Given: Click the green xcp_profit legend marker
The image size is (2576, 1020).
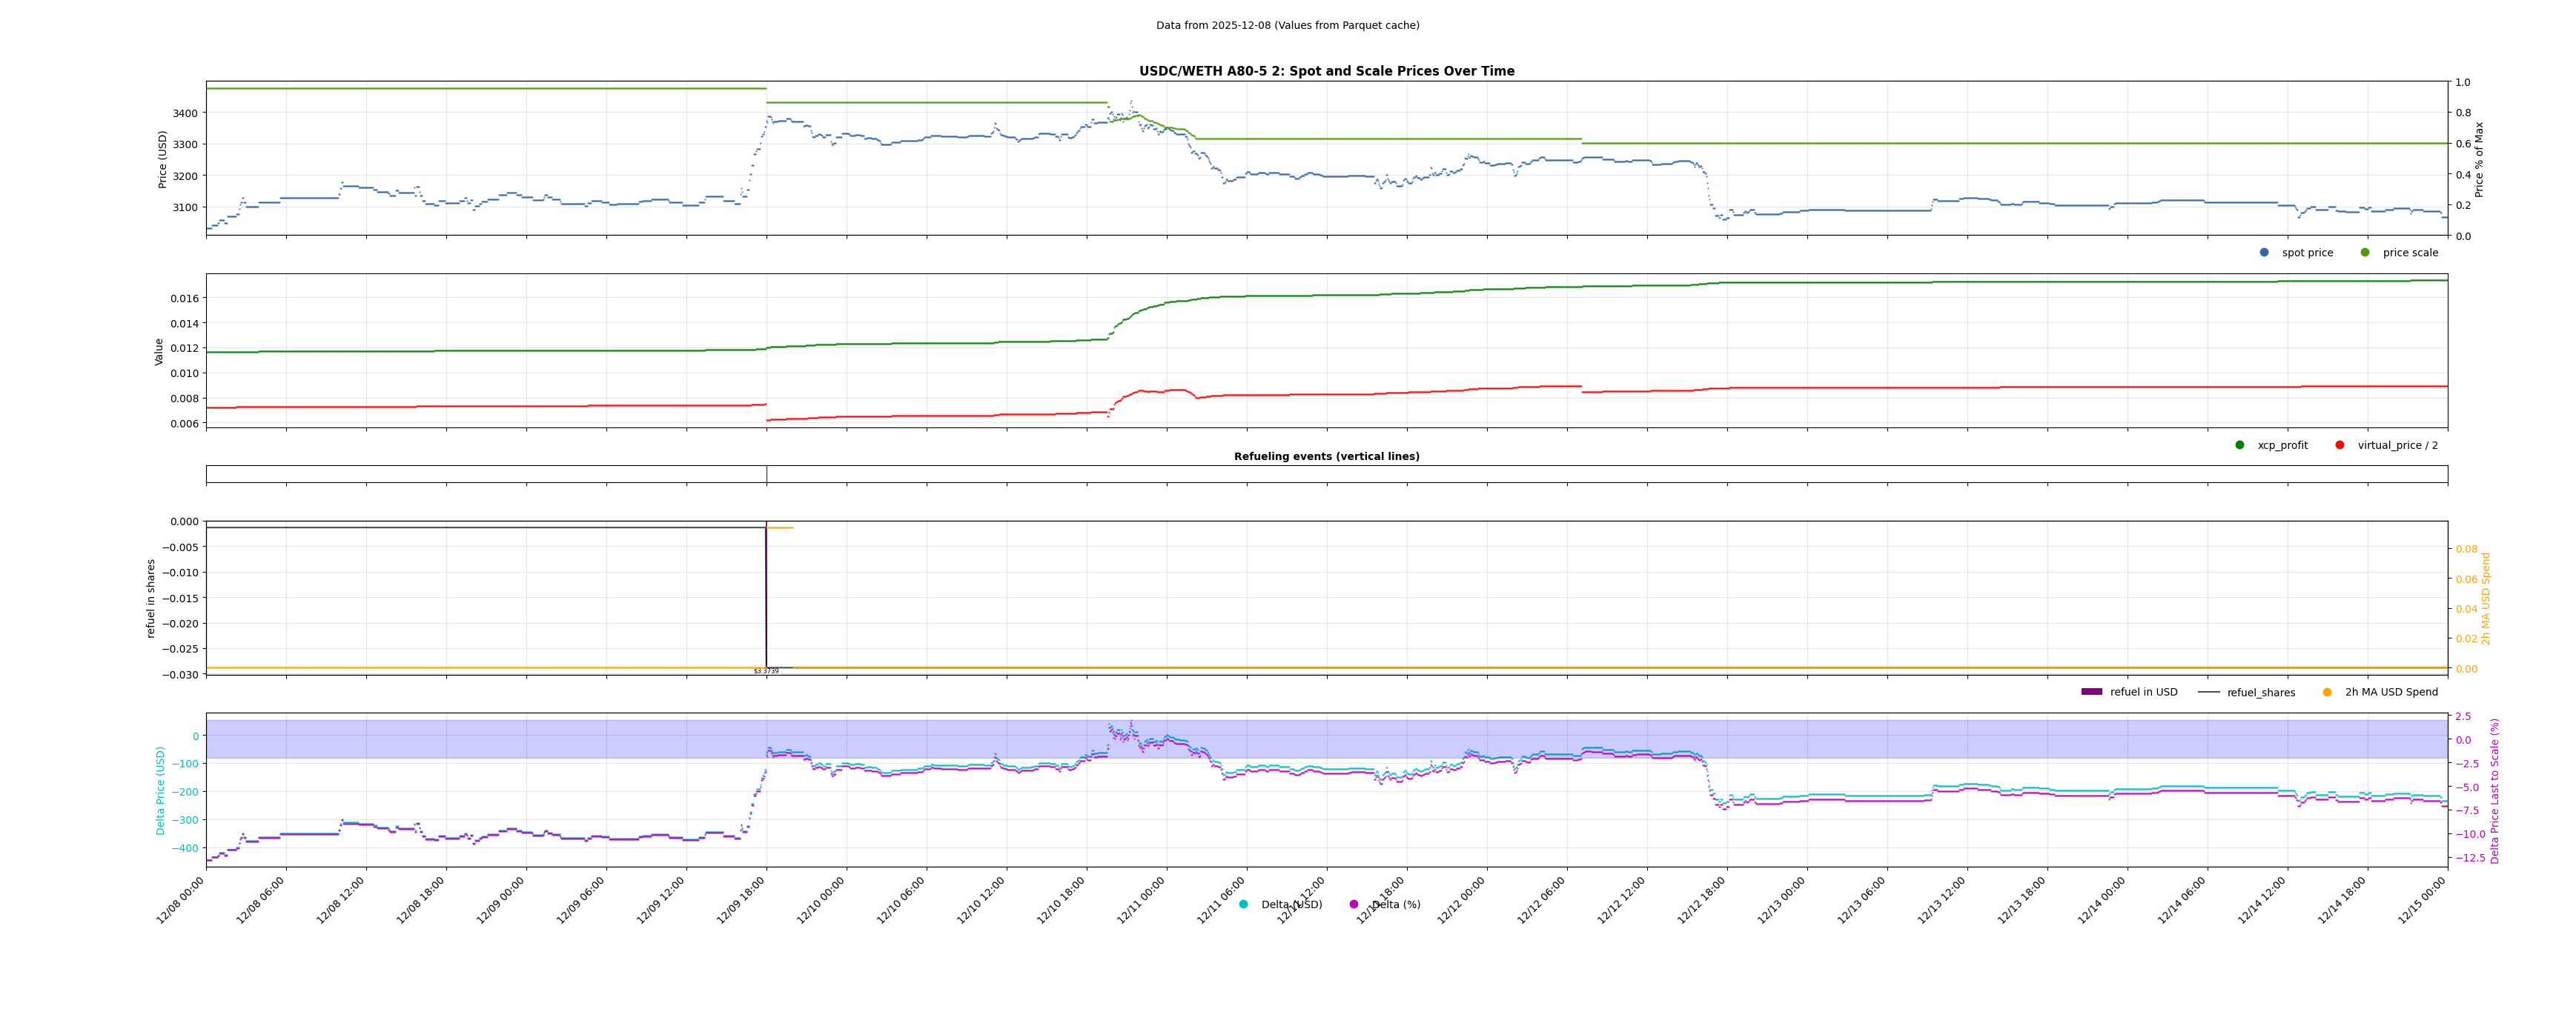Looking at the screenshot, I should 2240,446.
